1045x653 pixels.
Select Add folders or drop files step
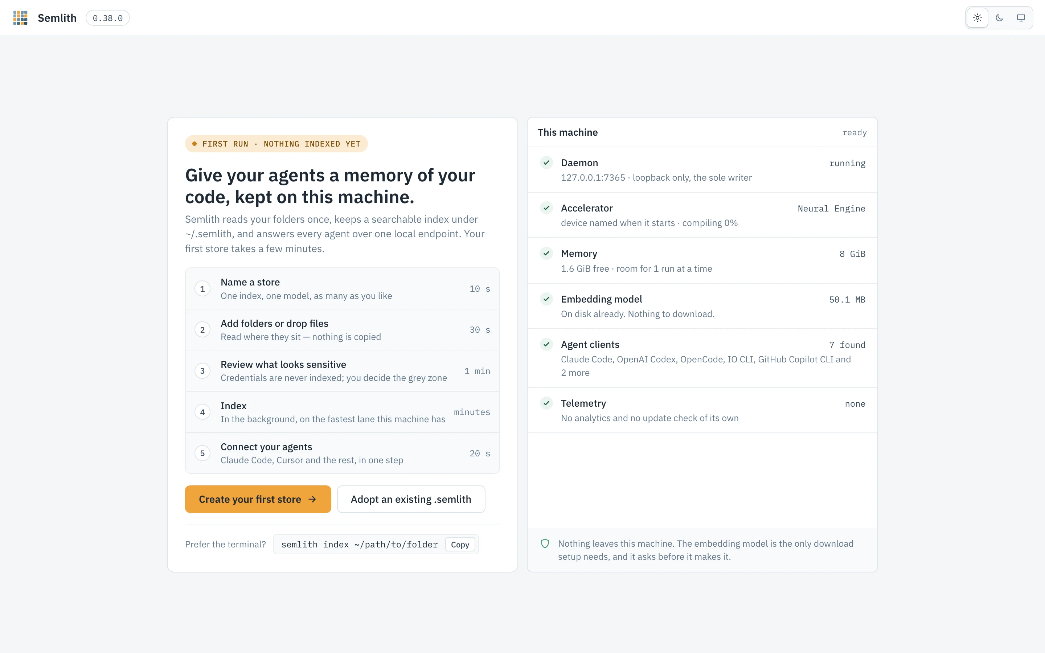click(343, 330)
